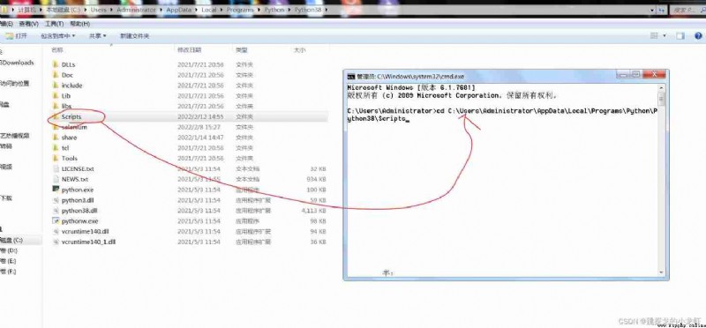Image resolution: width=706 pixels, height=328 pixels.
Task: Select the python38.dll file icon
Action: pyautogui.click(x=56, y=210)
